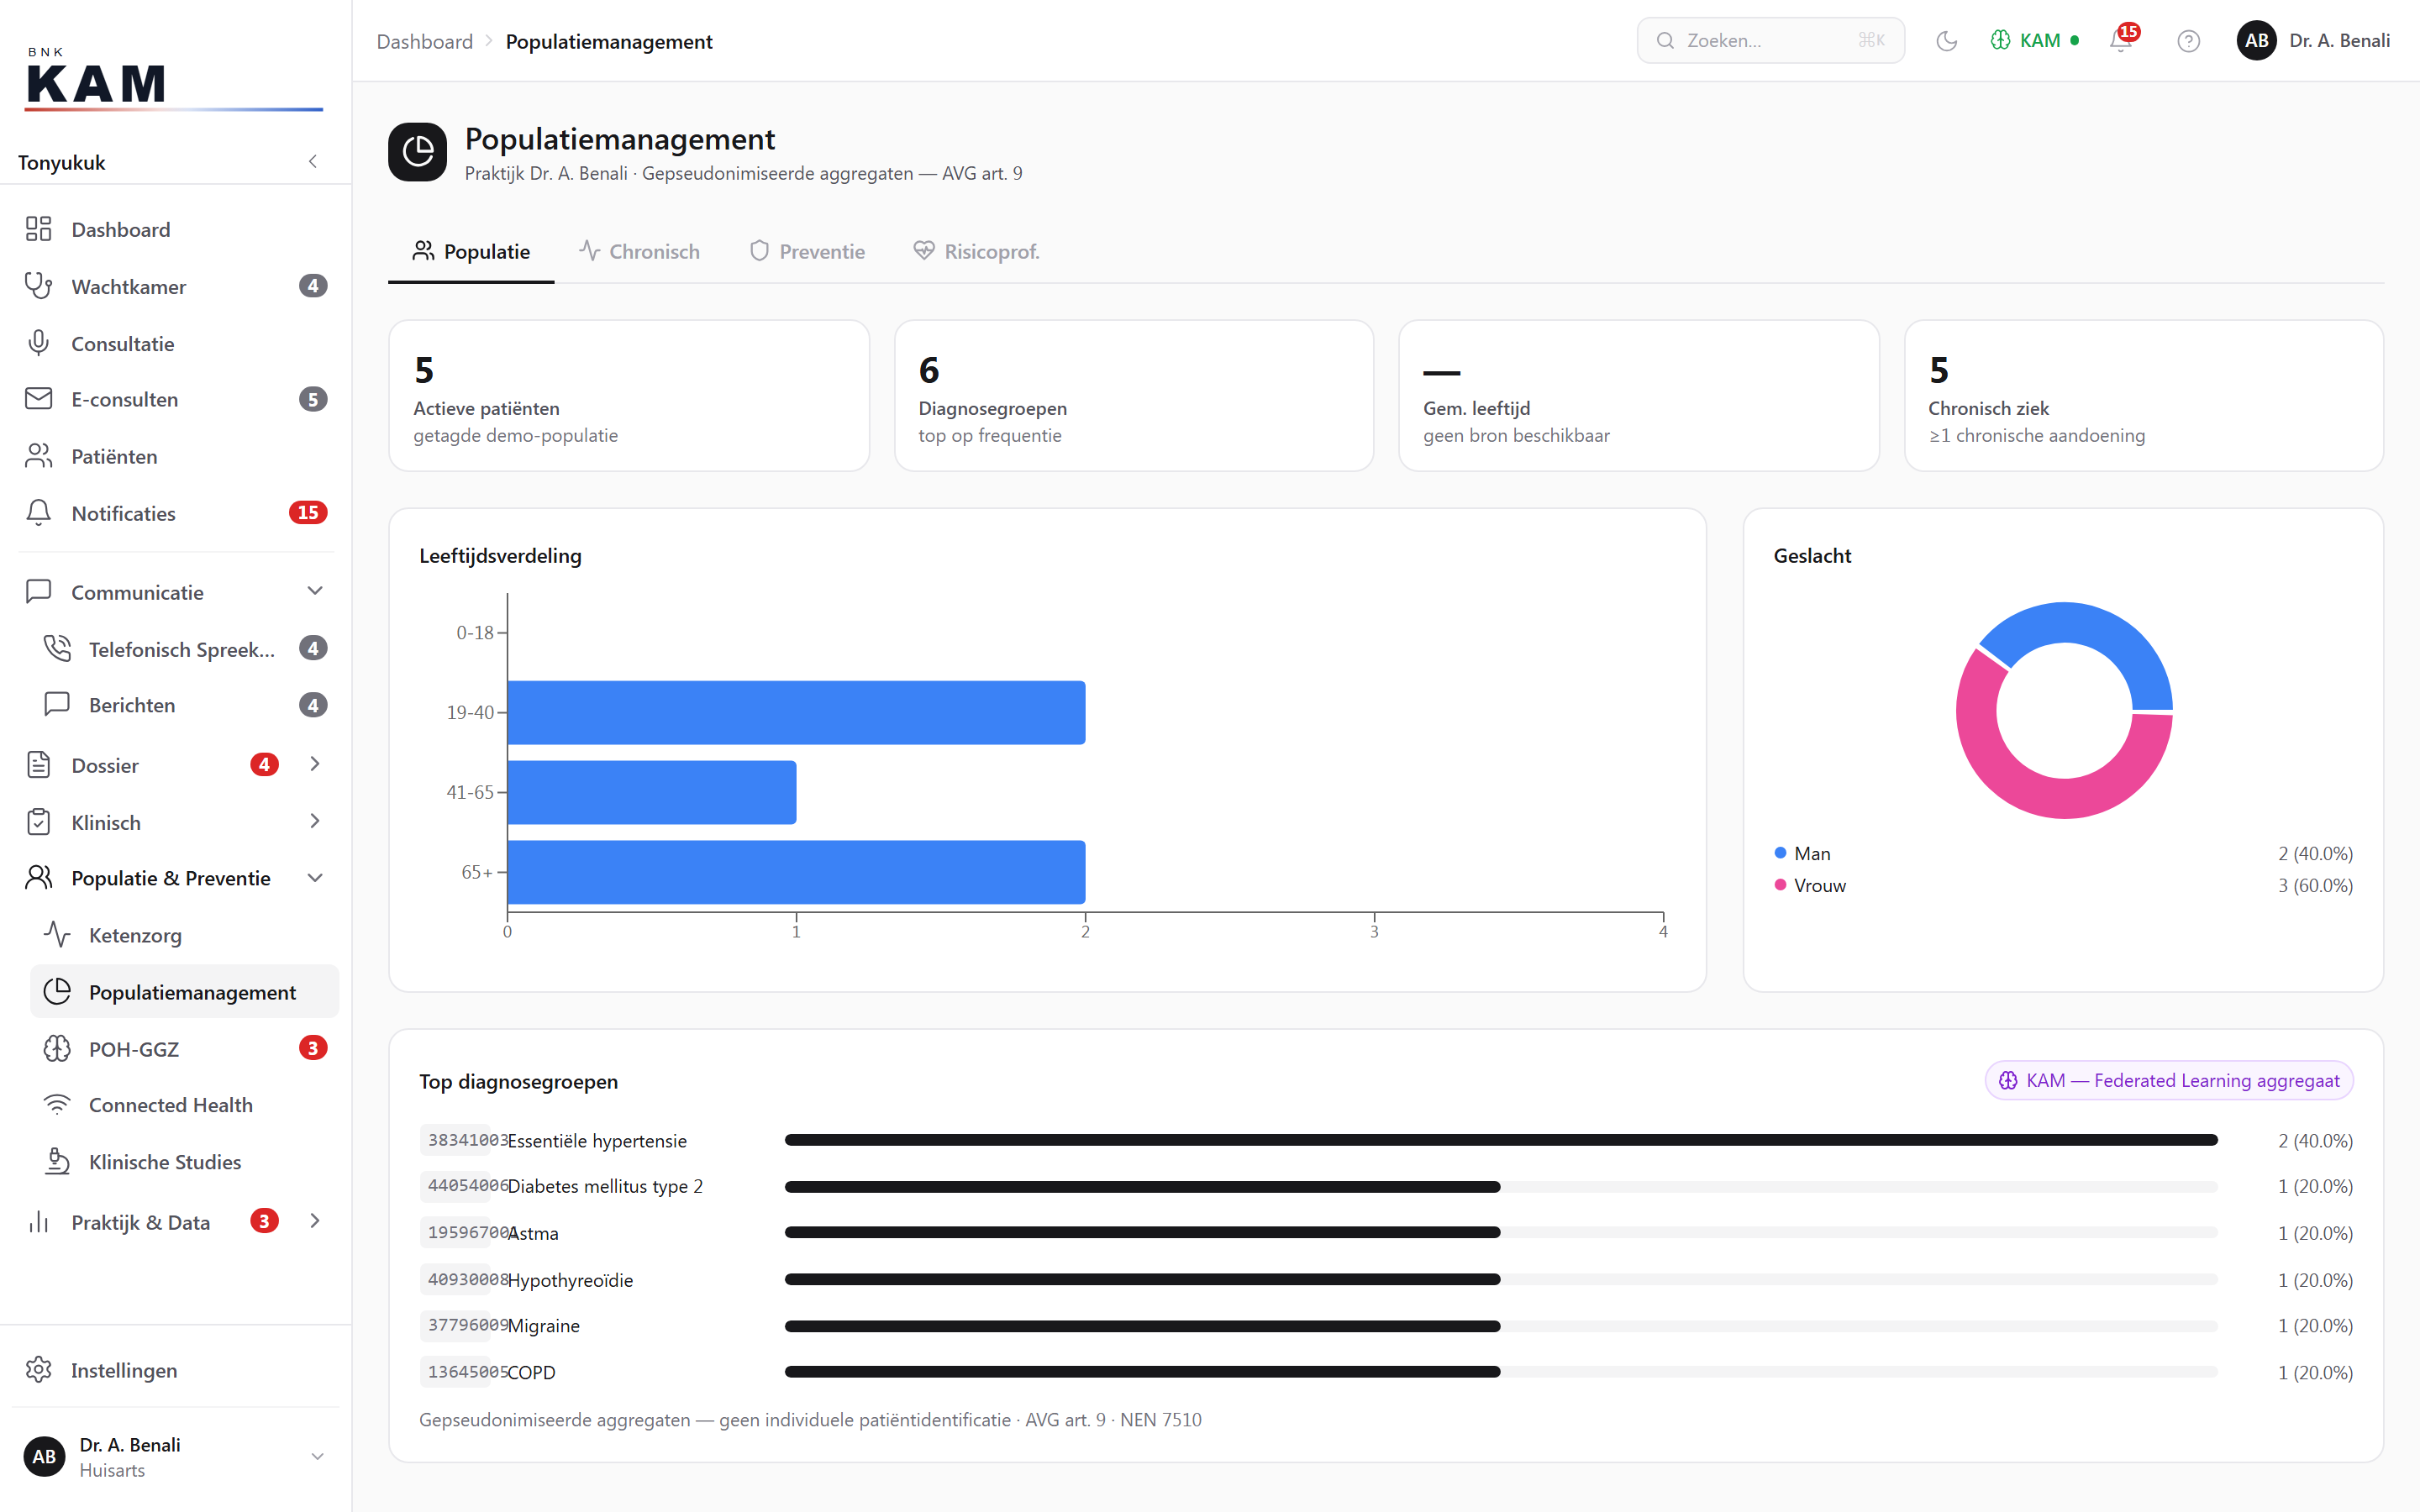Open Notificaties bell in sidebar

[x=38, y=513]
